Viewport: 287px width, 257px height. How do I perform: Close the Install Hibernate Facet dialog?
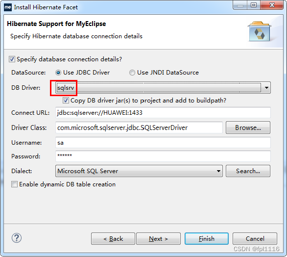click(x=272, y=5)
